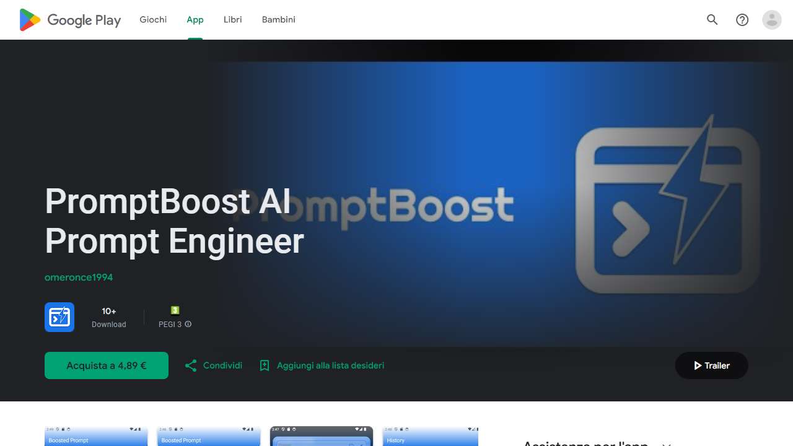The width and height of the screenshot is (793, 446).
Task: Select the App tab
Action: click(195, 20)
